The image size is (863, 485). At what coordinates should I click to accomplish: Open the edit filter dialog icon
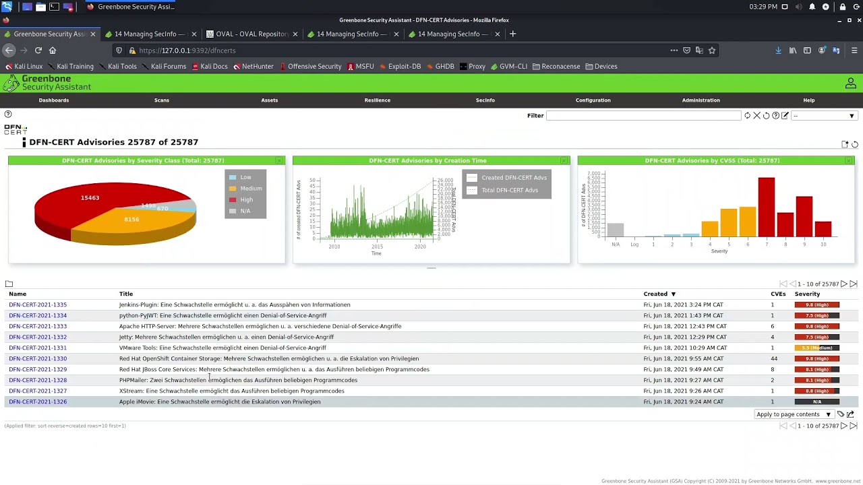785,116
